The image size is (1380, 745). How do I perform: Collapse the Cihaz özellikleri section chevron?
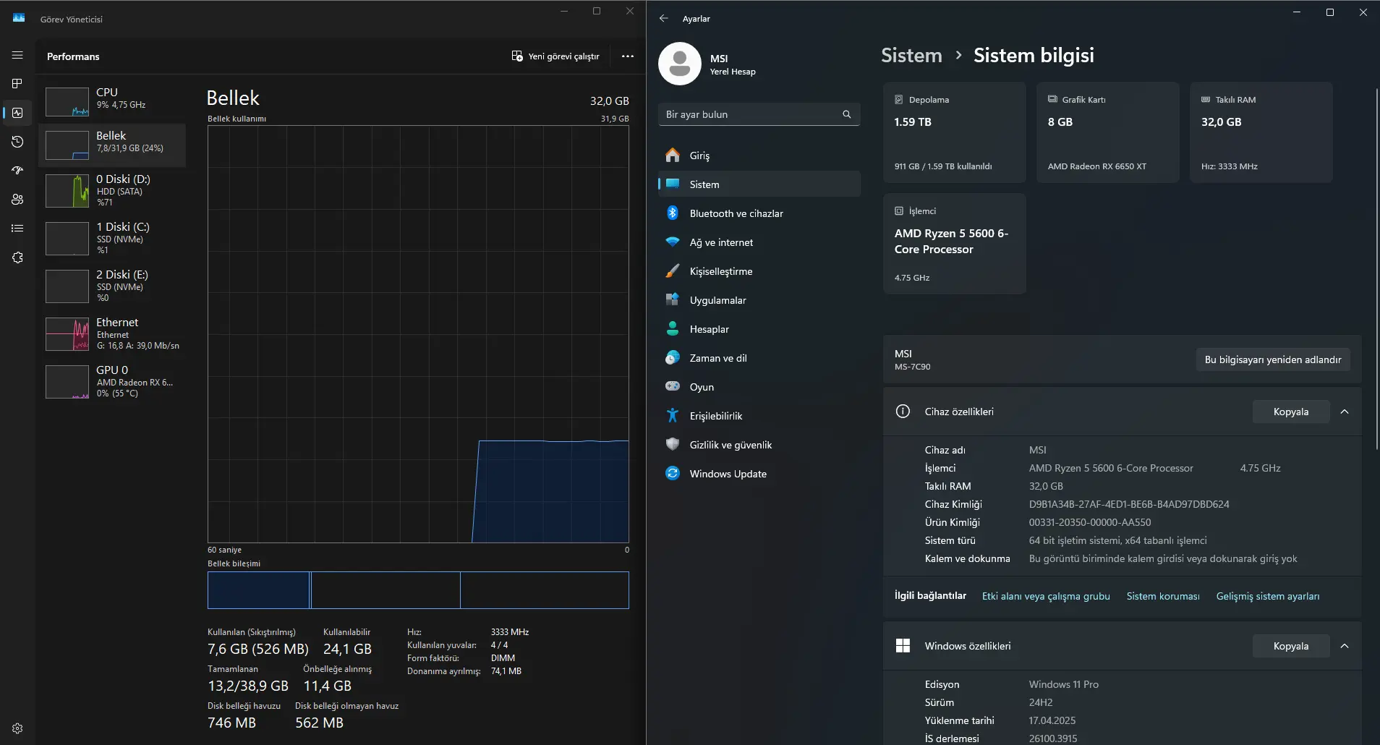[x=1345, y=412]
